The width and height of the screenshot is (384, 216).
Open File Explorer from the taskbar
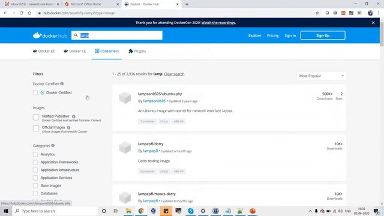tap(128, 211)
